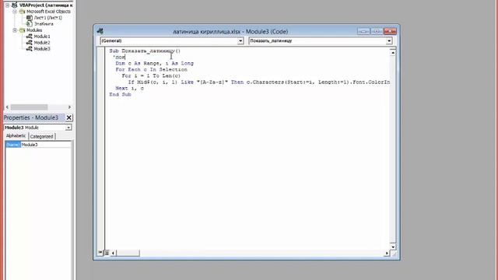
Task: Click the For Each c In Selection line
Action: [151, 69]
